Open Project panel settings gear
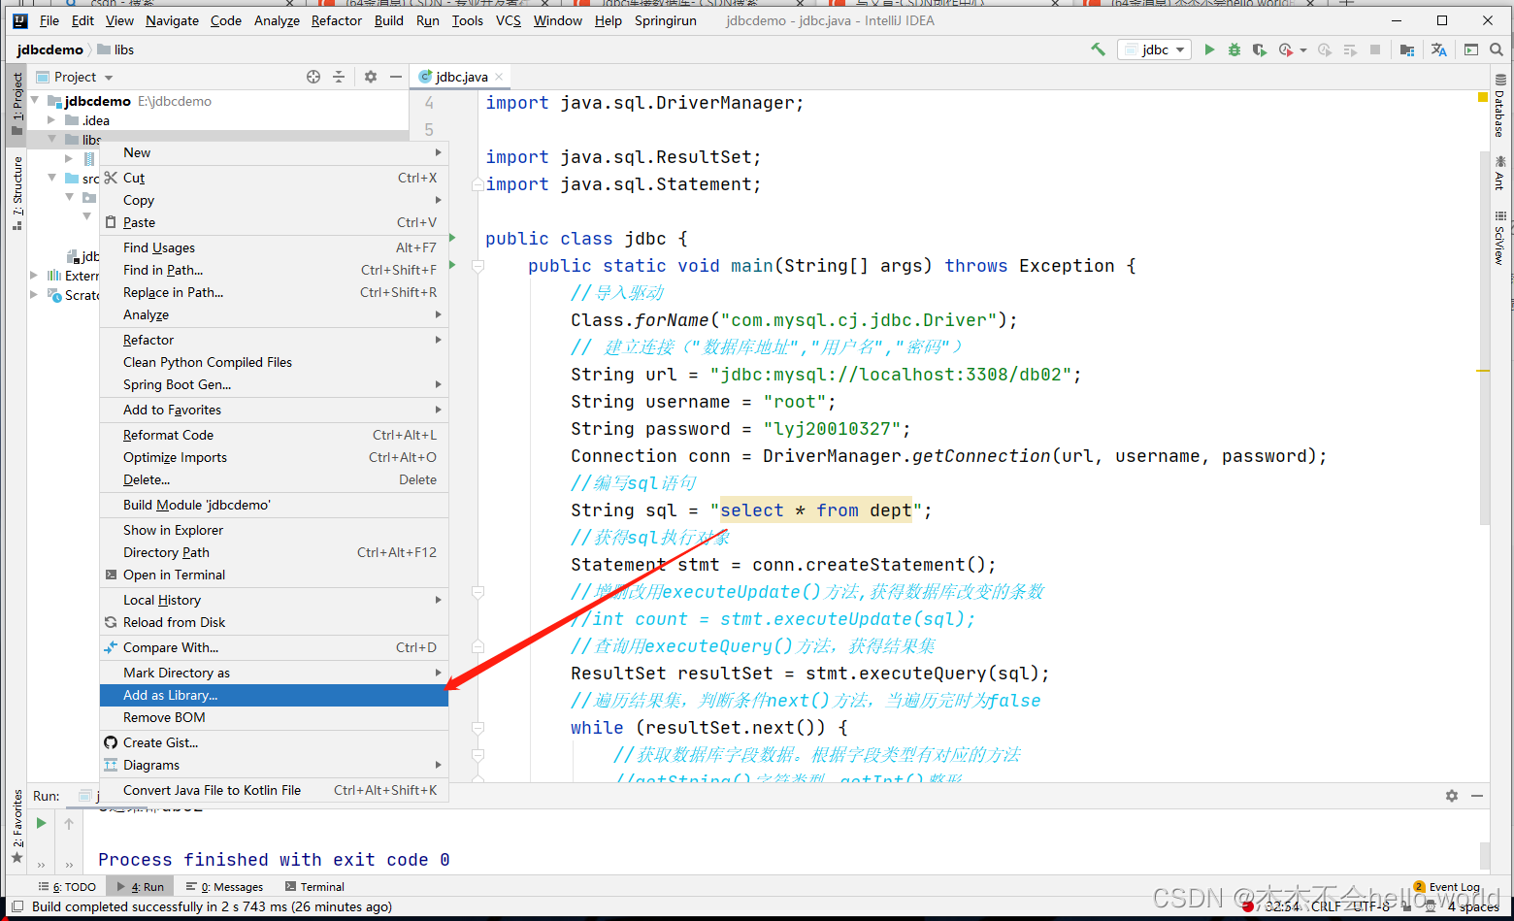This screenshot has height=921, width=1514. tap(371, 77)
